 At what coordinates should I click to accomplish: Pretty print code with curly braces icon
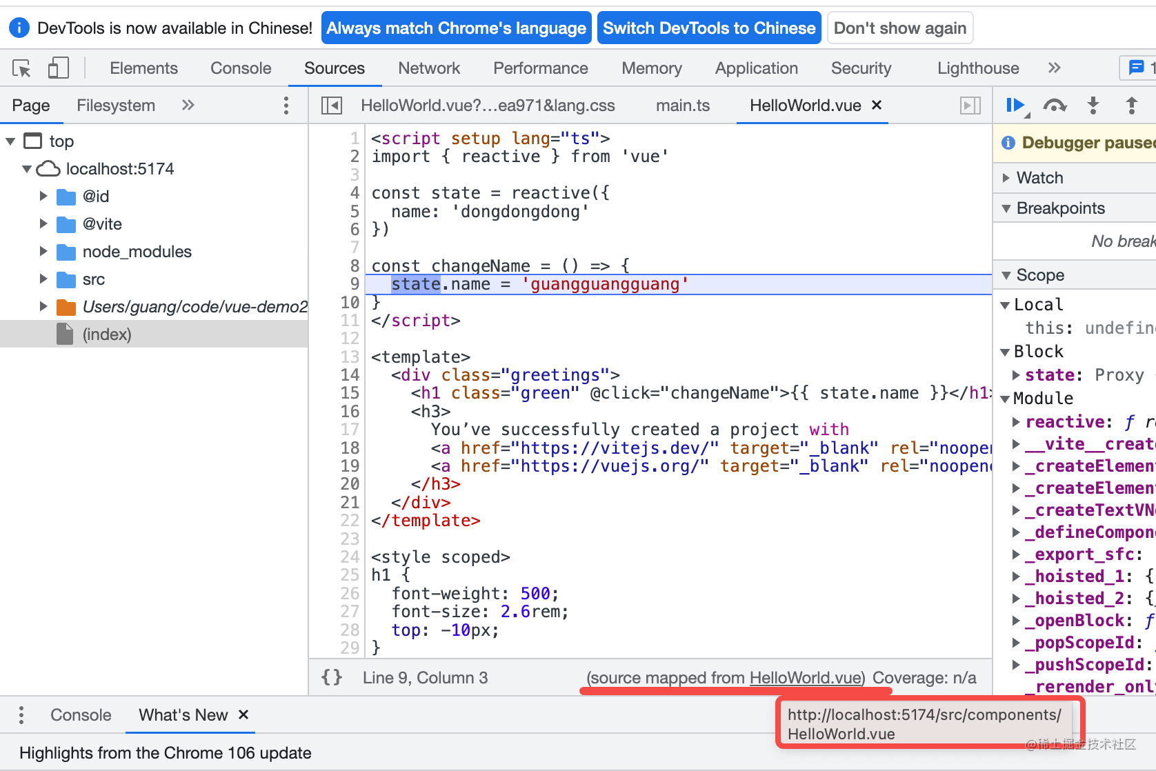click(x=332, y=677)
